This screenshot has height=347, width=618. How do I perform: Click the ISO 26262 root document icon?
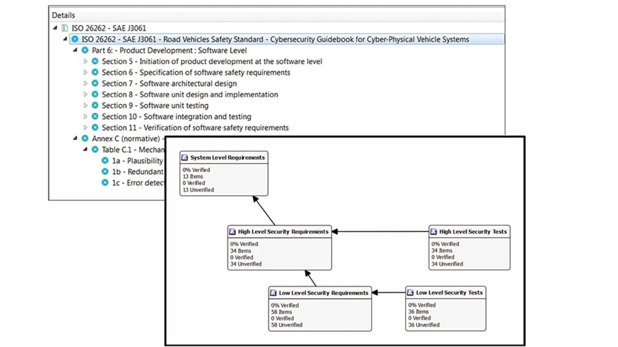pos(65,28)
